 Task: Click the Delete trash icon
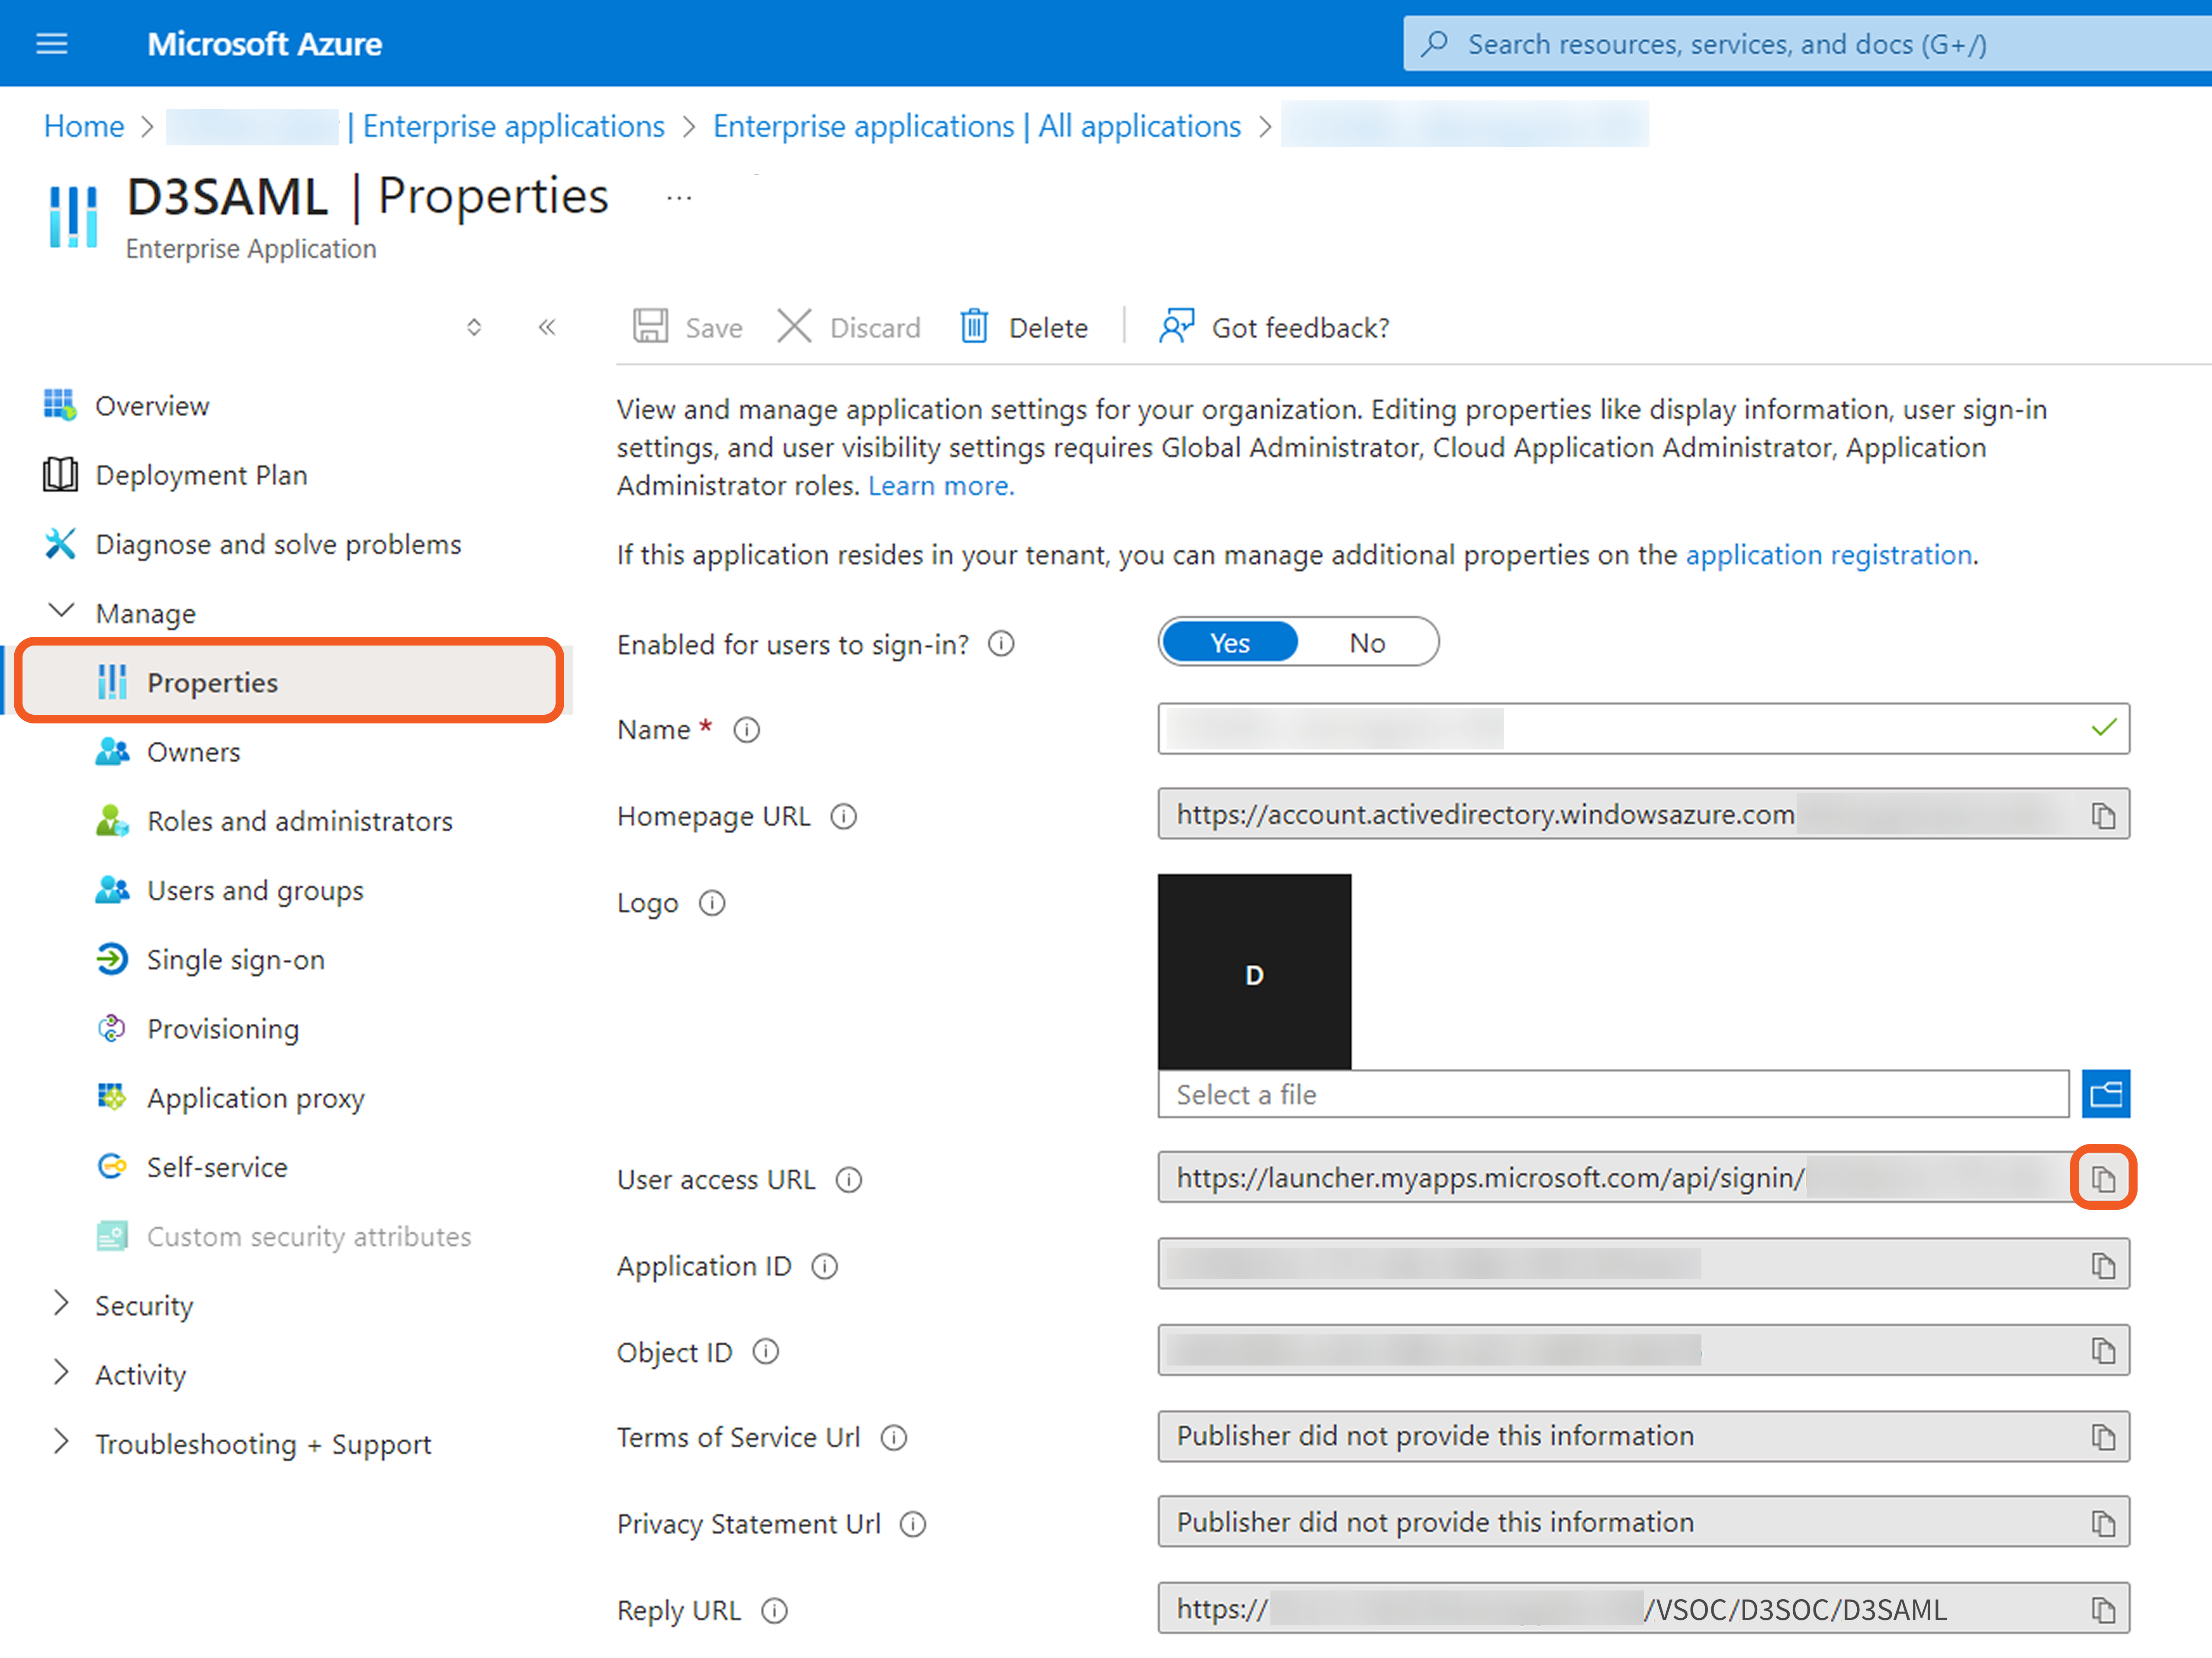pyautogui.click(x=974, y=327)
